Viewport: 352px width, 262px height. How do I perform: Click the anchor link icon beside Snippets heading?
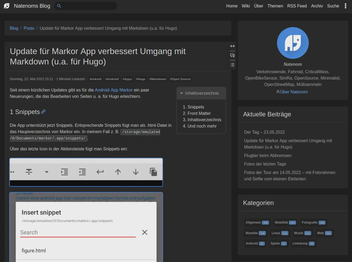point(43,112)
